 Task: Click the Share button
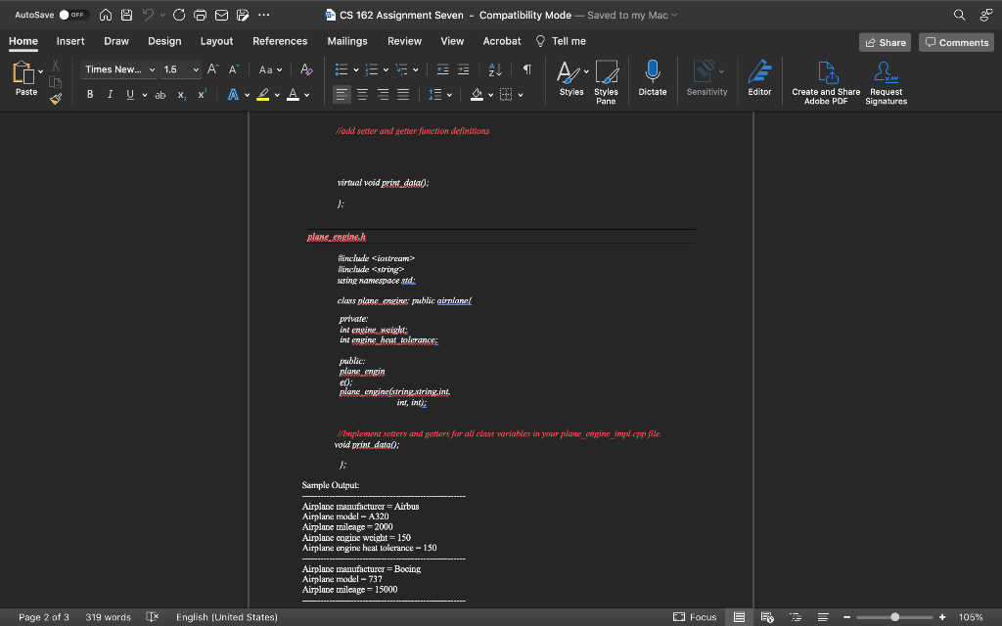(884, 42)
